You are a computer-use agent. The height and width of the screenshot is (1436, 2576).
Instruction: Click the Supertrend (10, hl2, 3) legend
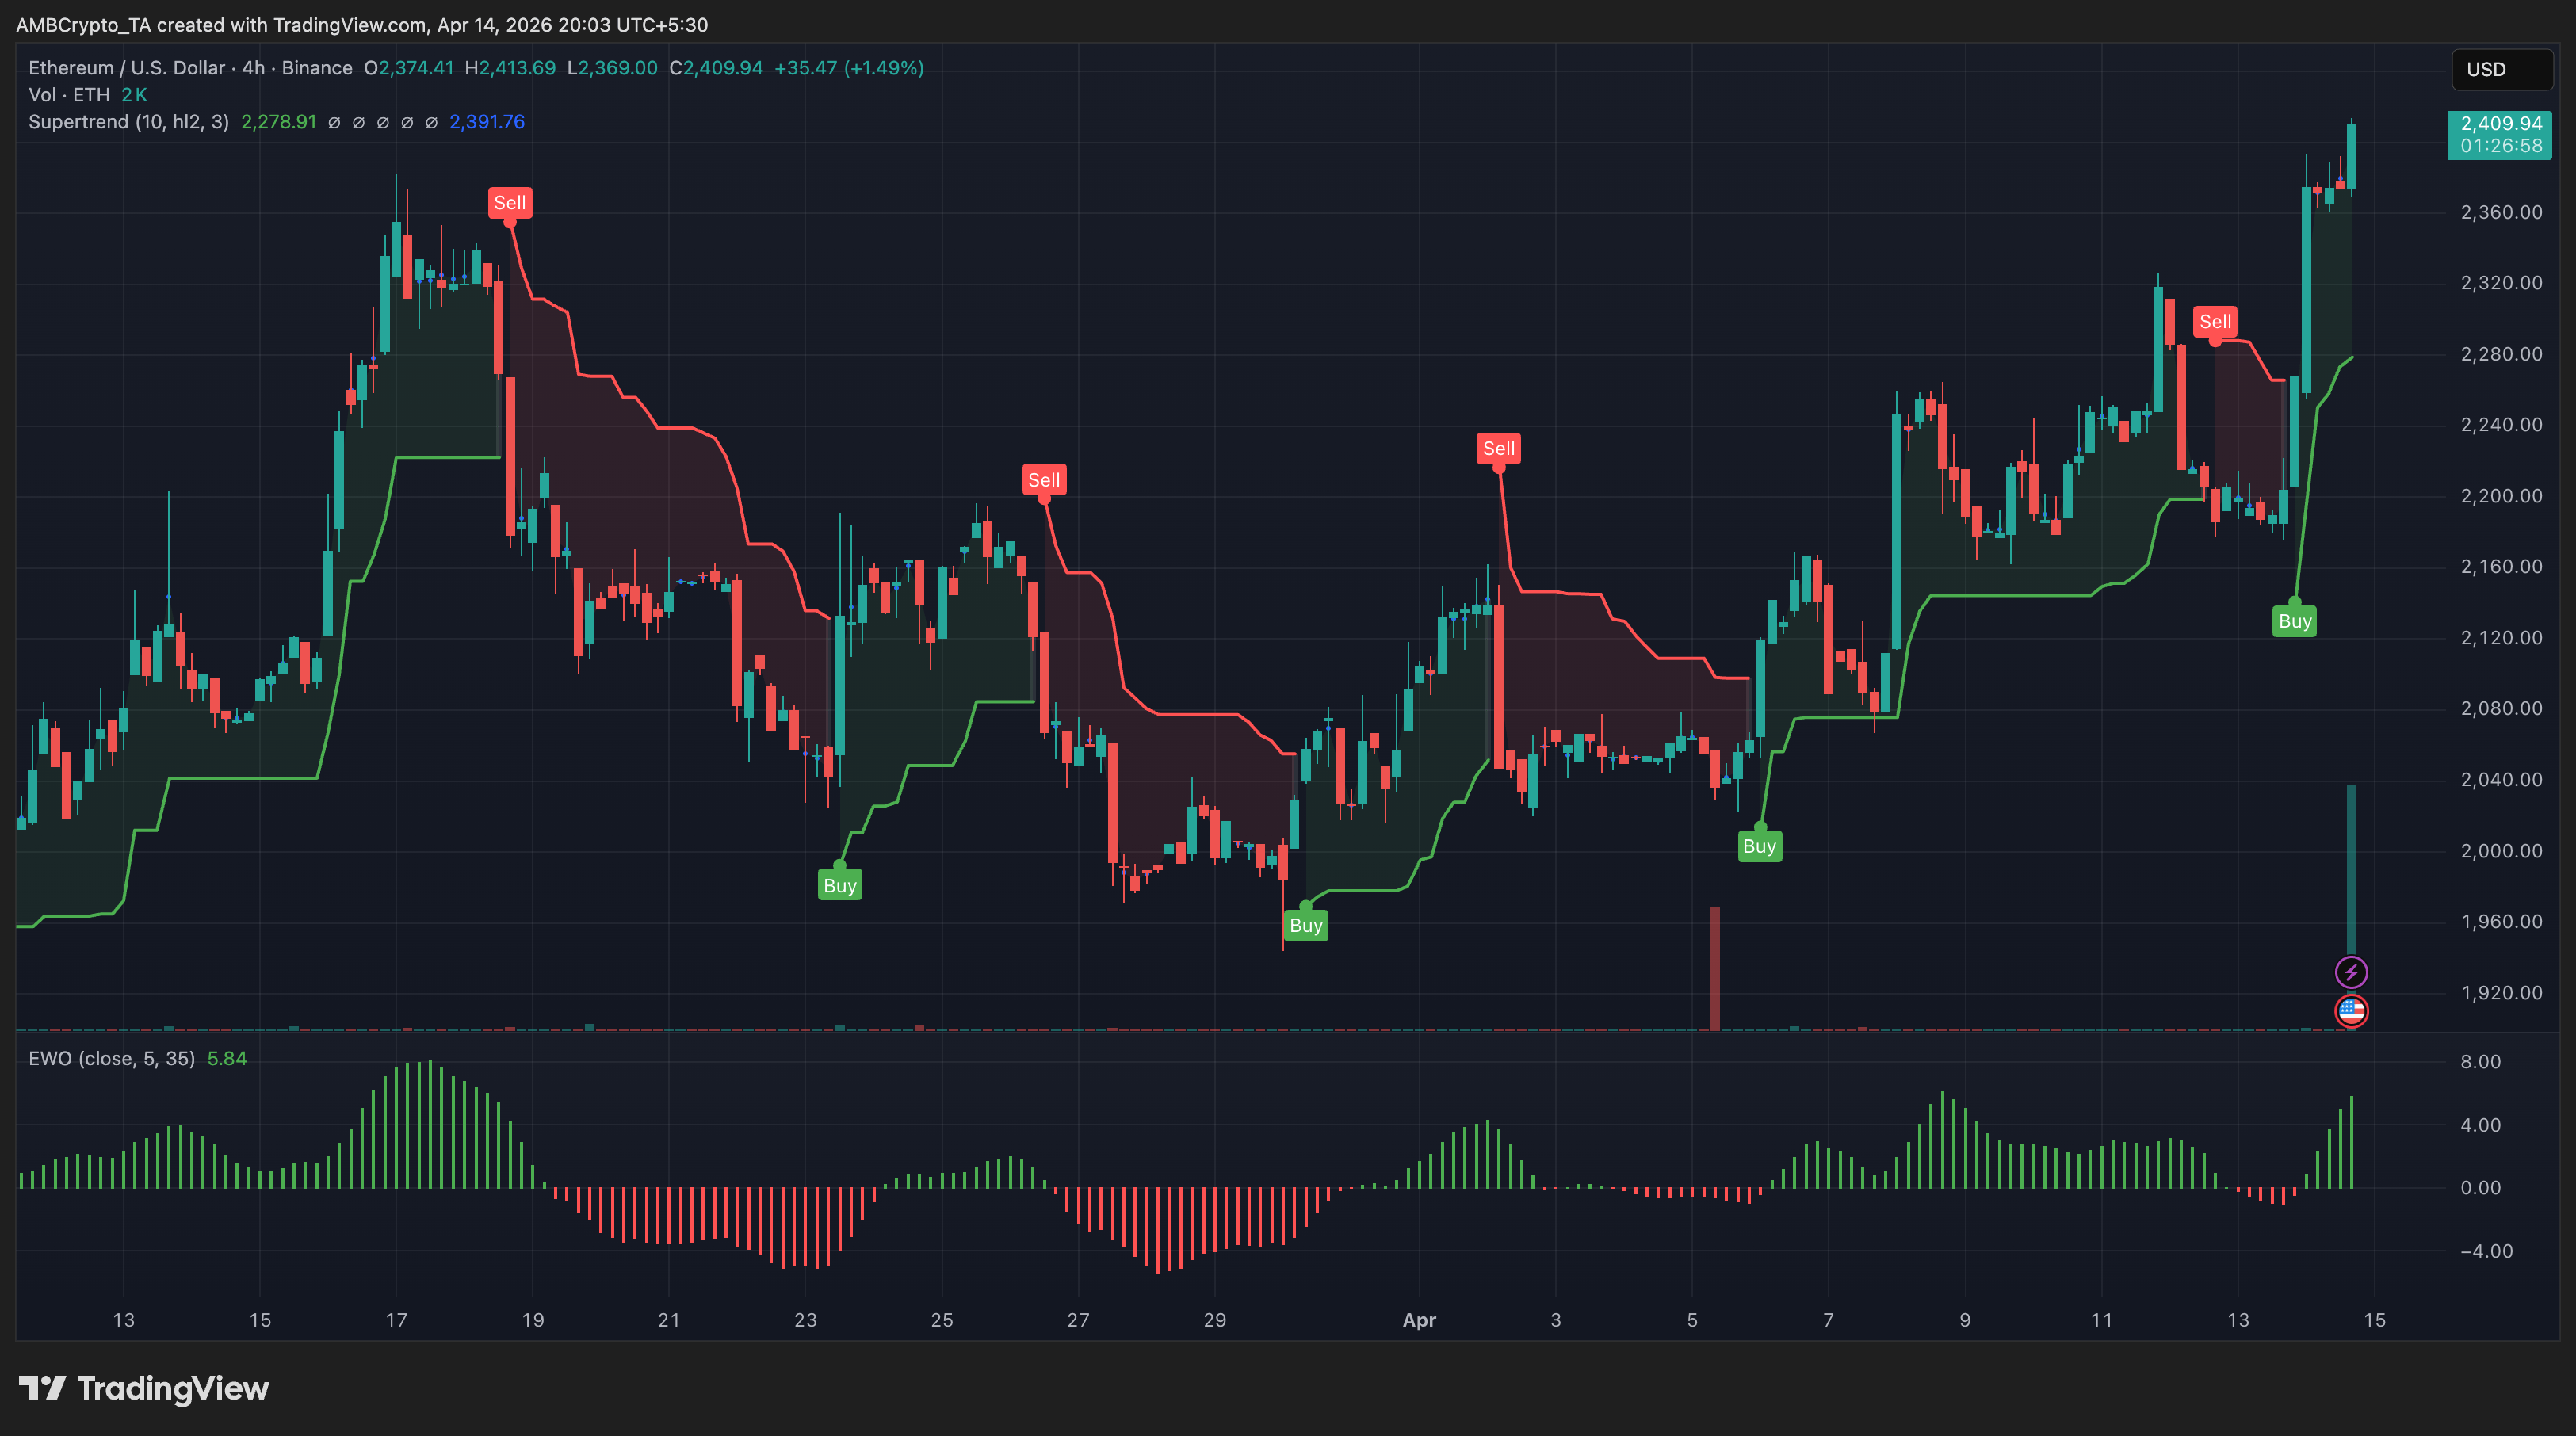(x=128, y=122)
